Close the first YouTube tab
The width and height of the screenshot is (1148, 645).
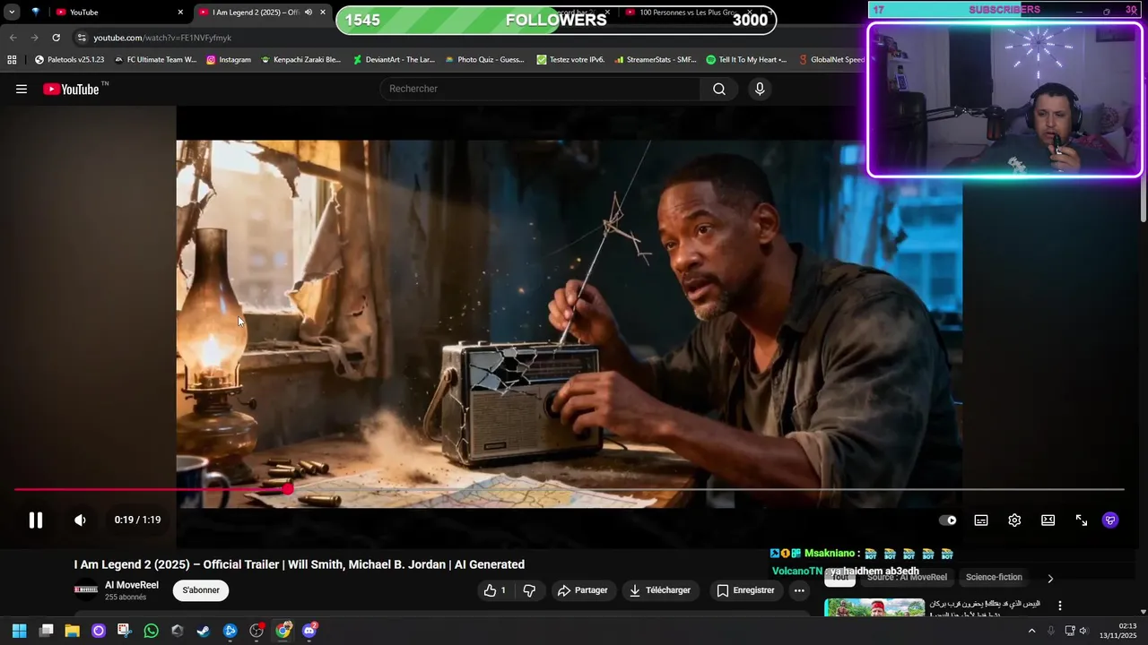(180, 13)
